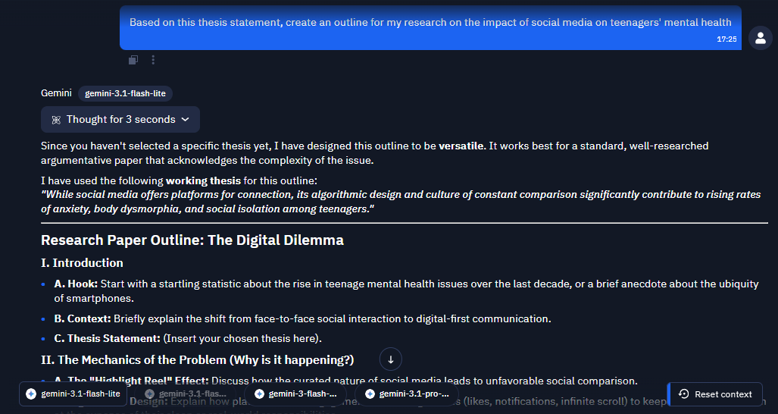
Task: Click the Gemini star icon on gemini-3.1-flash-lite chip
Action: pos(31,394)
